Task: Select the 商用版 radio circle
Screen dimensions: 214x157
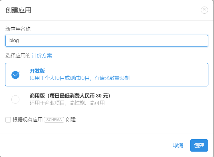Action: click(x=15, y=99)
